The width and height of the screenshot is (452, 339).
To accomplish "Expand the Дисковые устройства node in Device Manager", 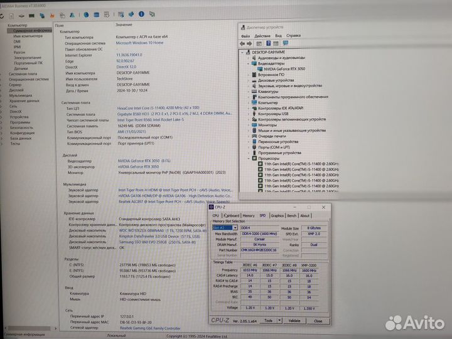I will [248, 80].
